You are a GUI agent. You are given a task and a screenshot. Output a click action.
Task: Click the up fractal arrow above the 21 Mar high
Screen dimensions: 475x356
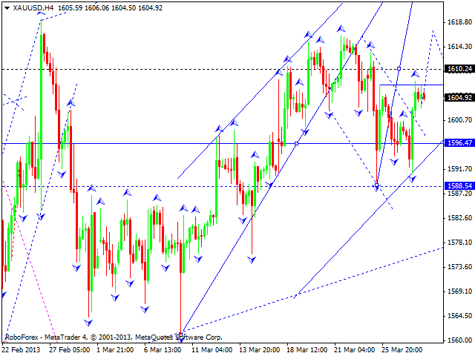[341, 29]
